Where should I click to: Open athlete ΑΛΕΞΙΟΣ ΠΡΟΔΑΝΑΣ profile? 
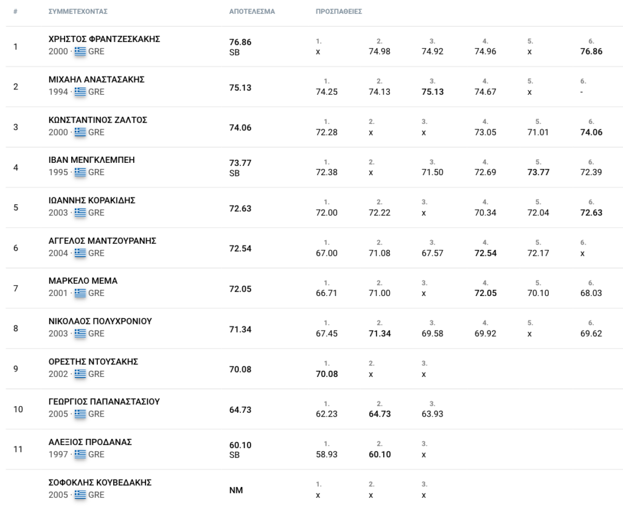coord(90,443)
